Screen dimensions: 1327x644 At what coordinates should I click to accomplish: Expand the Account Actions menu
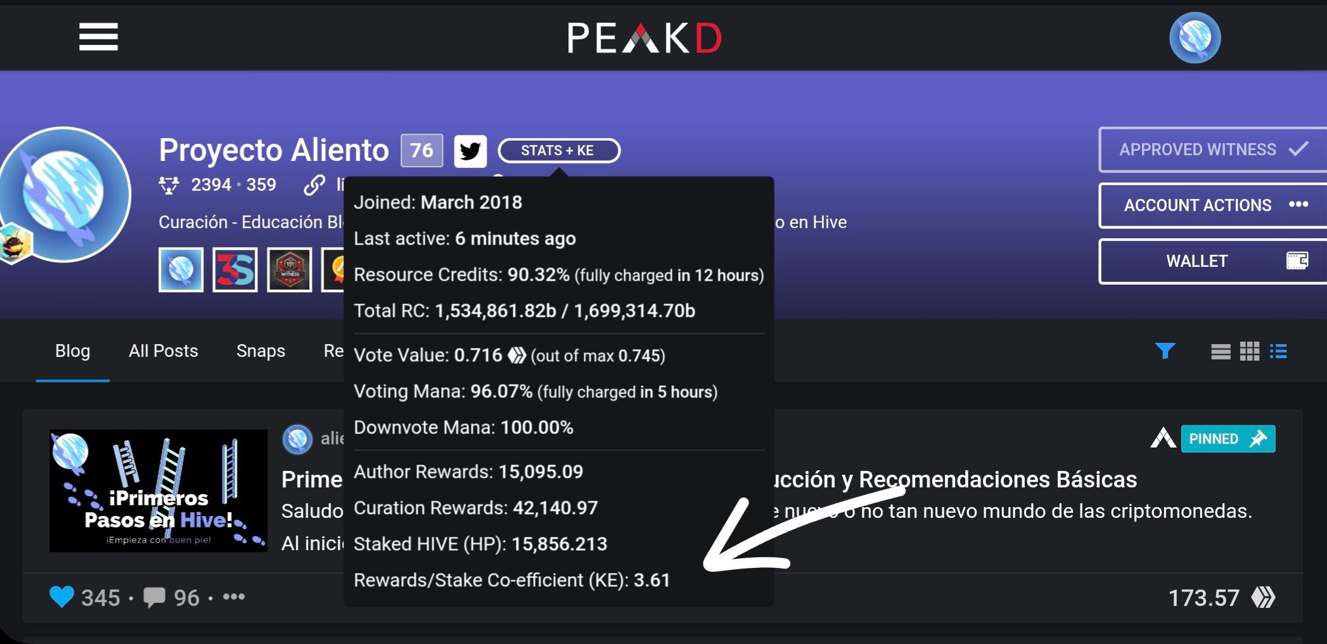coord(1212,205)
